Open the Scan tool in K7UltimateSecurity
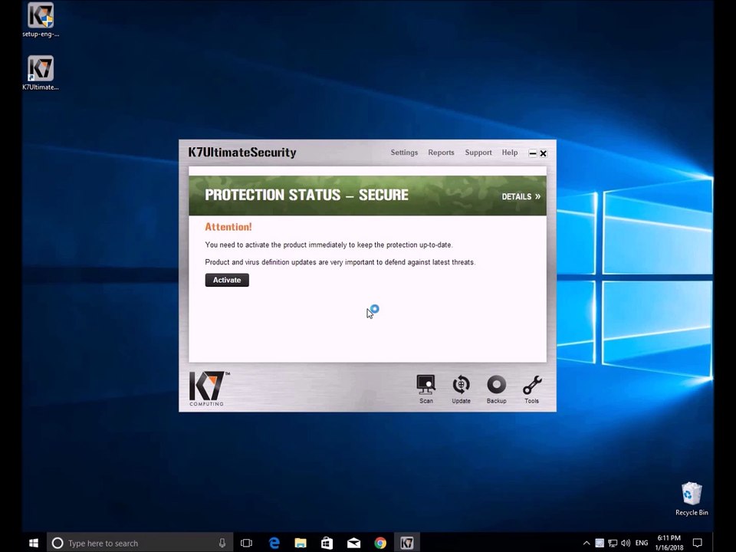This screenshot has width=736, height=552. 426,389
